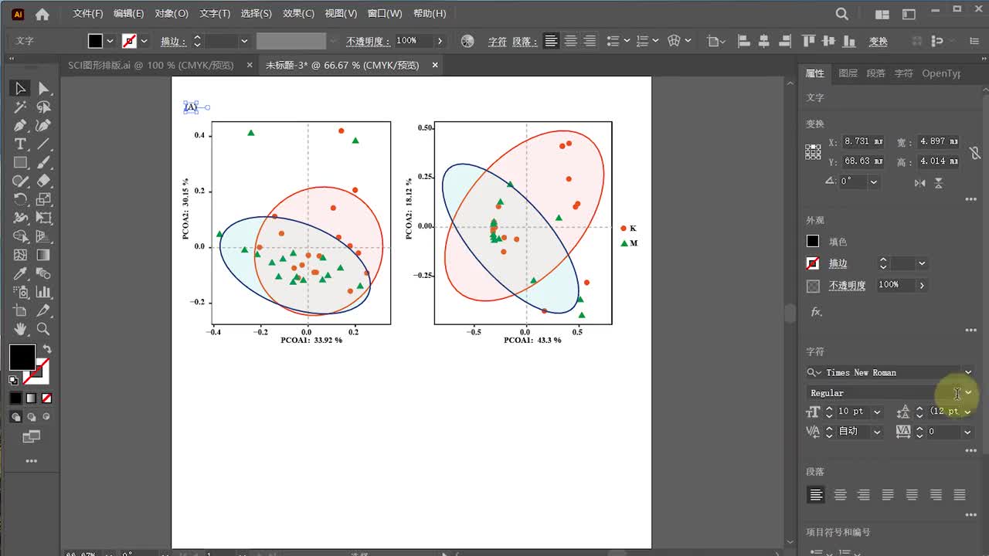The height and width of the screenshot is (556, 989).
Task: Pick the Magic Wand tool
Action: (x=20, y=107)
